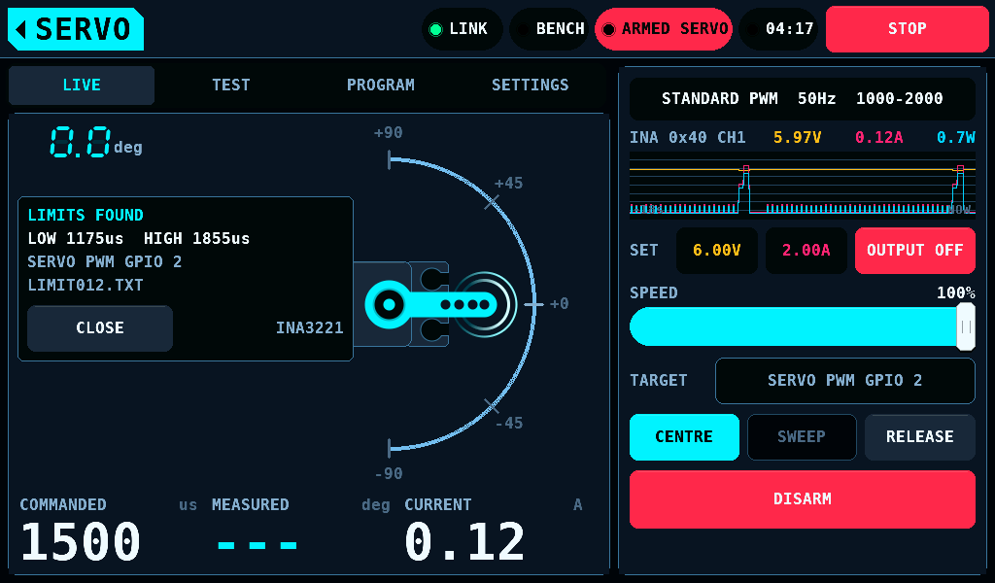Click the servo horn graphic
The image size is (995, 583).
click(430, 304)
